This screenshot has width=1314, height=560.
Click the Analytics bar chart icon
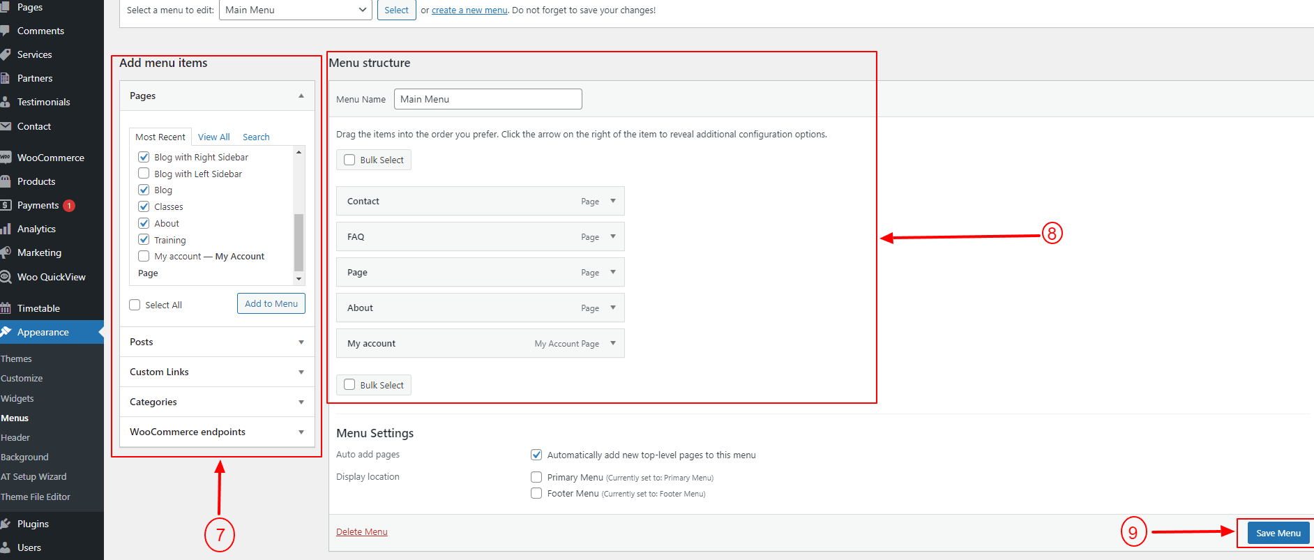[6, 229]
